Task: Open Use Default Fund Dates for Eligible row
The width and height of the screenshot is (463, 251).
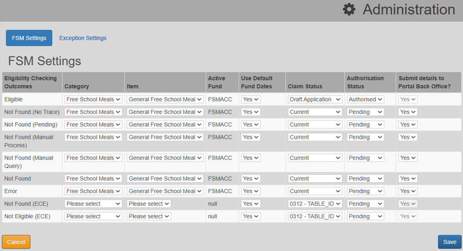Action: (250, 99)
